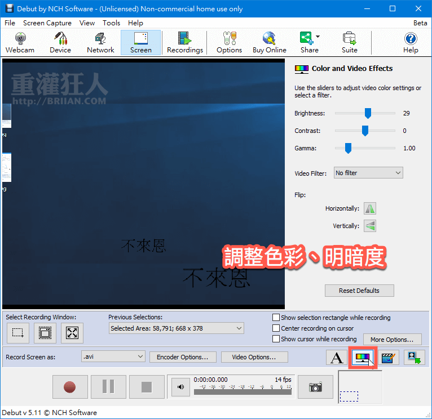Open the .avi format dropdown
Viewport: 432px width, 419px height.
tap(113, 356)
